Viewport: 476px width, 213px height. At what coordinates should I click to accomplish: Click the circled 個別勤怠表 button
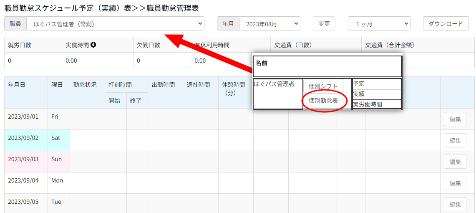point(323,101)
